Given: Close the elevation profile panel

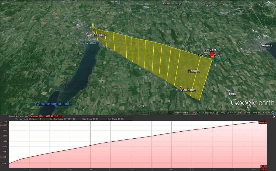Looking at the screenshot, I should point(274,117).
